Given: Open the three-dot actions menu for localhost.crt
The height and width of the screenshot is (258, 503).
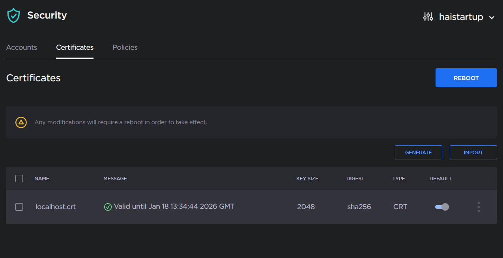Looking at the screenshot, I should [x=478, y=207].
